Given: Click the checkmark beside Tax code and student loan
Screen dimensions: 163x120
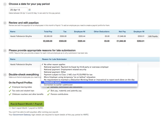Looking at the screenshot, I should (10, 91).
